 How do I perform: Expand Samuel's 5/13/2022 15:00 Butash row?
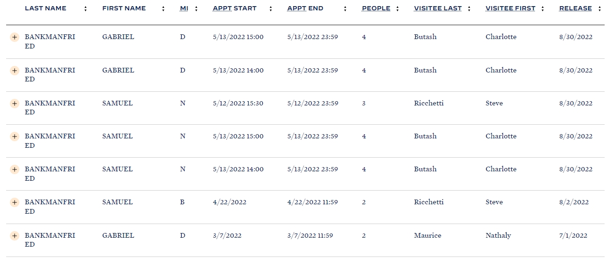tap(15, 137)
